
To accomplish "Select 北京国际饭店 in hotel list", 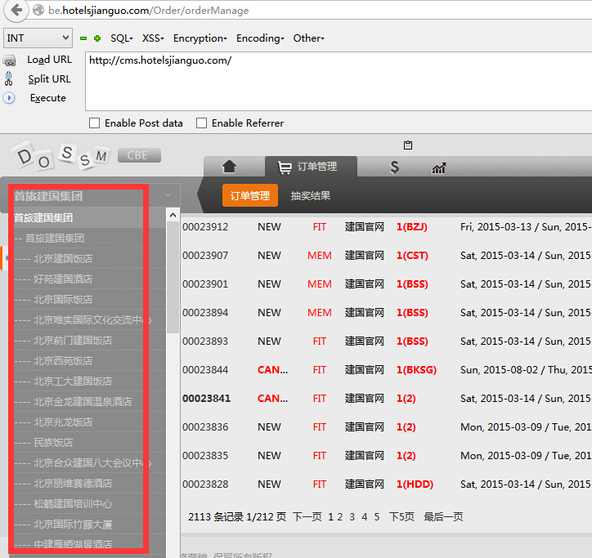I will click(x=63, y=300).
